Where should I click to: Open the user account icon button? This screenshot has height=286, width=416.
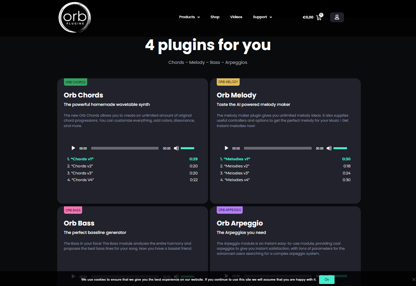[x=337, y=17]
